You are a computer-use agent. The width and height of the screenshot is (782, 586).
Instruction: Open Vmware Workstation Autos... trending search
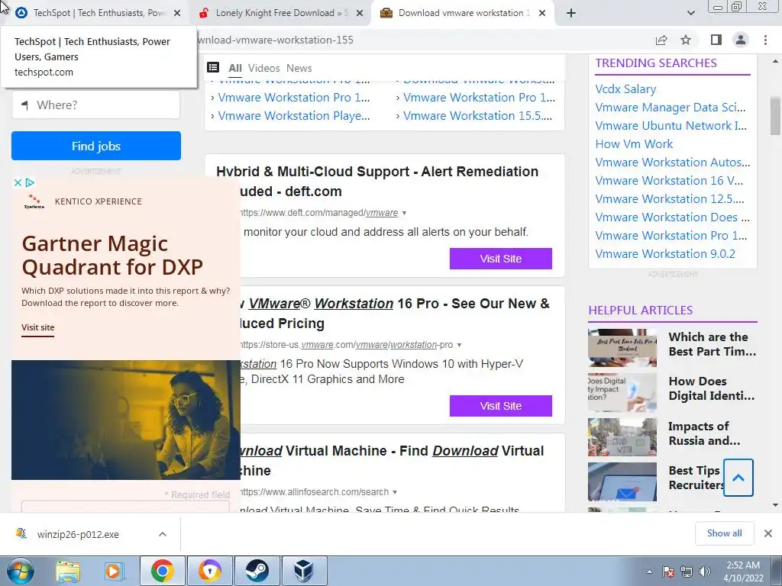click(672, 163)
